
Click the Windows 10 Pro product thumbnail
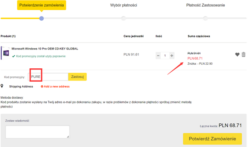(x=6, y=53)
